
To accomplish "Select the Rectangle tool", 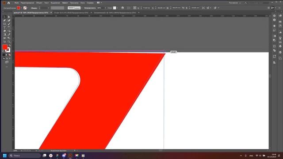I will tap(5, 24).
